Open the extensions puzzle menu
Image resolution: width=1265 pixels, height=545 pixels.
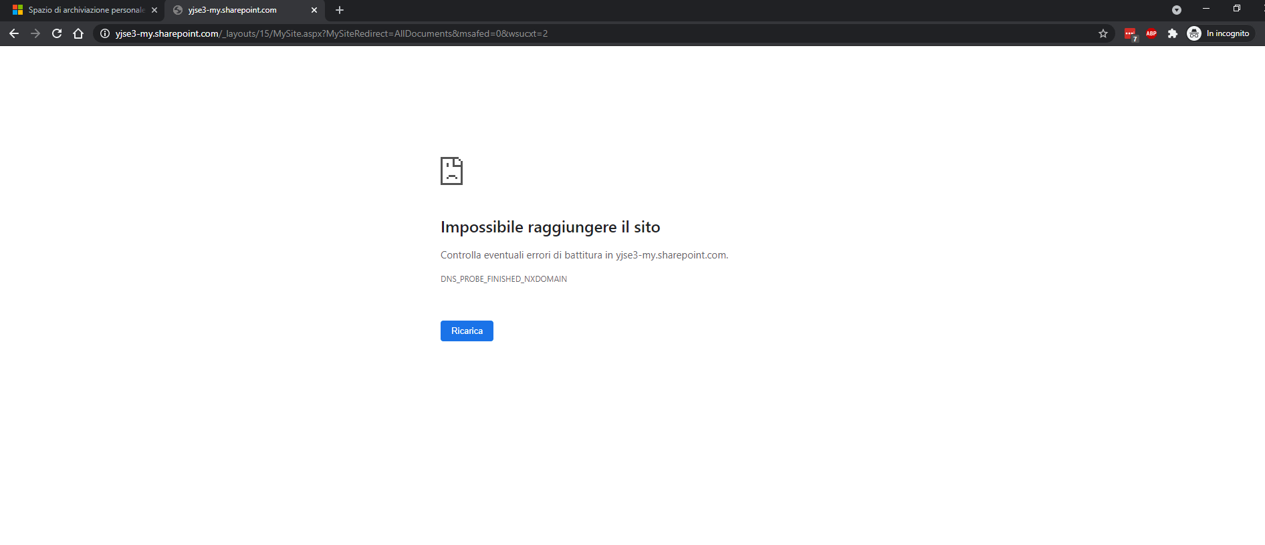pyautogui.click(x=1173, y=33)
